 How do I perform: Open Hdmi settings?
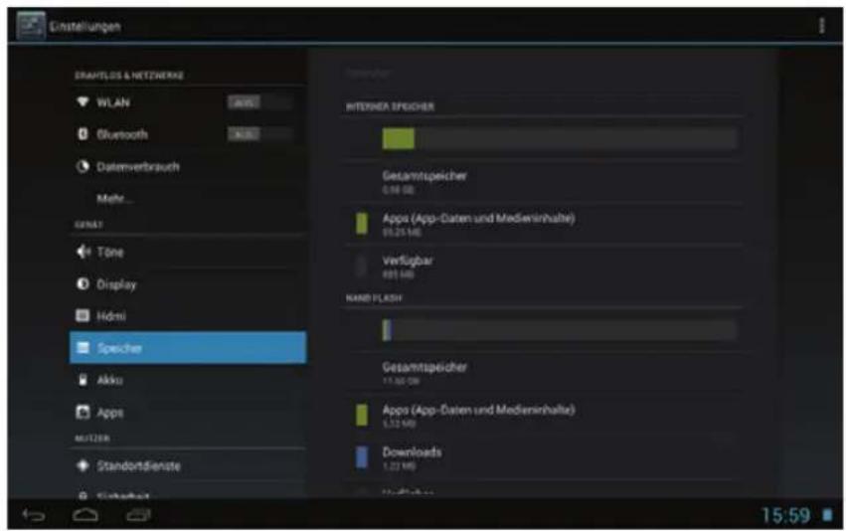click(x=188, y=315)
